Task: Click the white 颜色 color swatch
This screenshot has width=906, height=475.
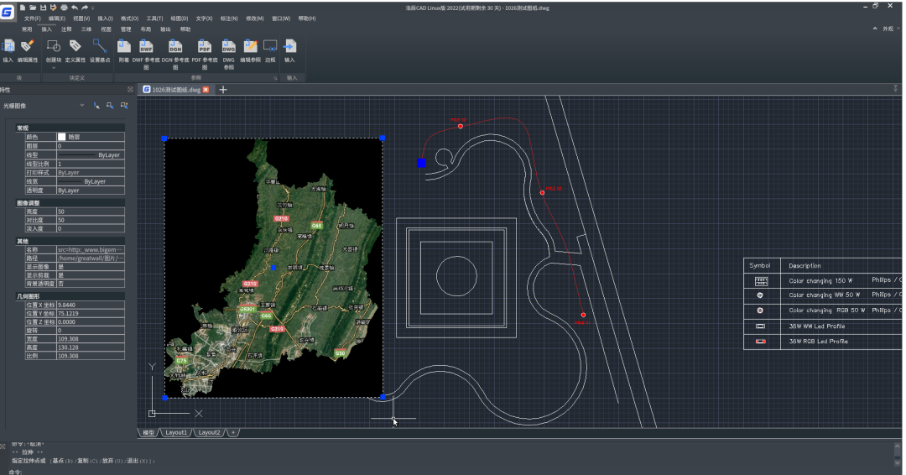Action: coord(61,136)
